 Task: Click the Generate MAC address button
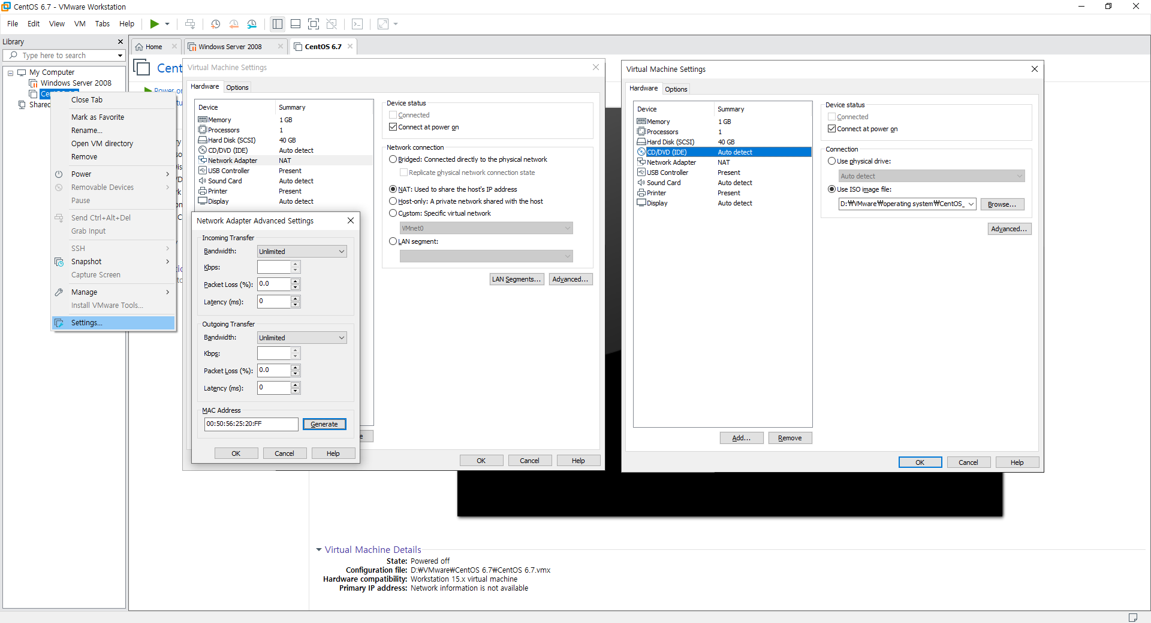click(x=324, y=424)
